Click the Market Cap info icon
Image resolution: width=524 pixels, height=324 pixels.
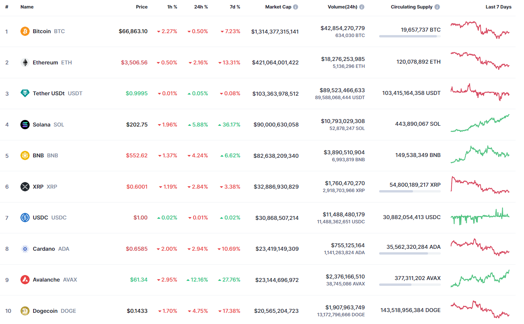point(296,7)
